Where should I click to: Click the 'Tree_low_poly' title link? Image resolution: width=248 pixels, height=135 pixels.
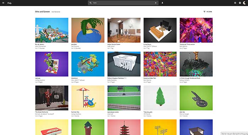[148, 112]
